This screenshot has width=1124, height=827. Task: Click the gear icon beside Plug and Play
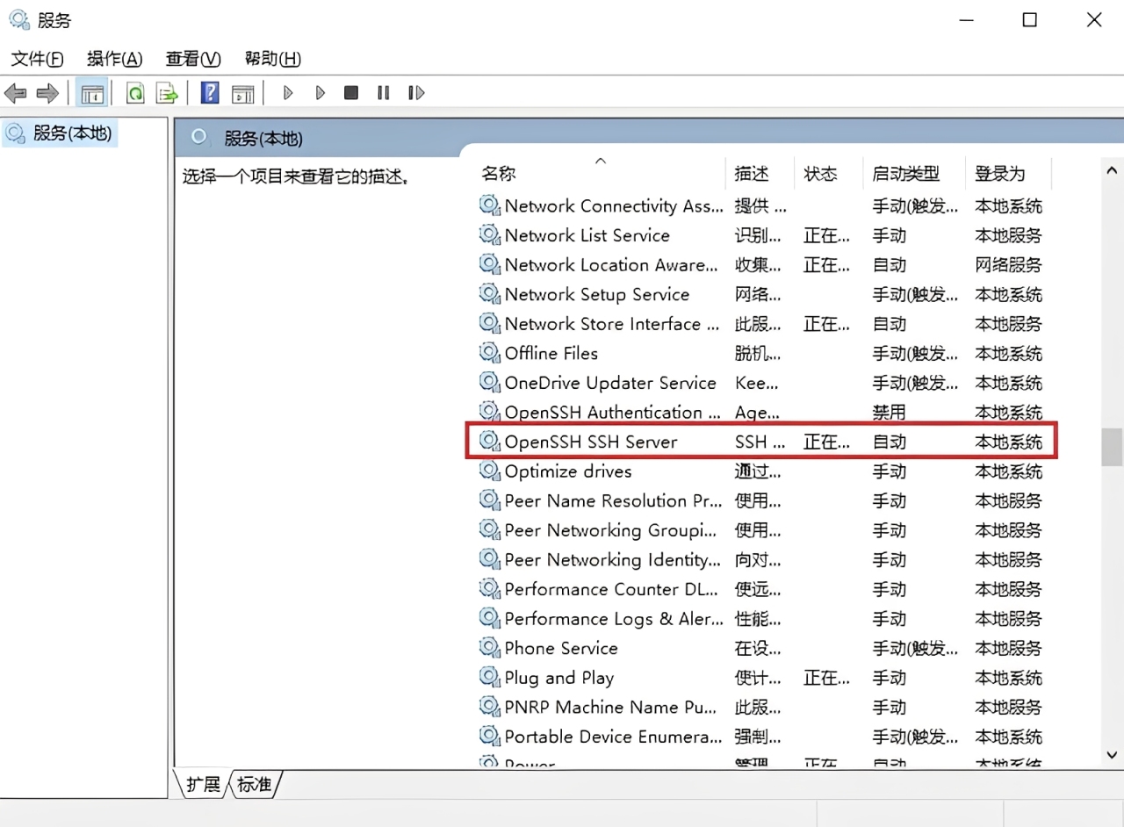click(x=489, y=678)
